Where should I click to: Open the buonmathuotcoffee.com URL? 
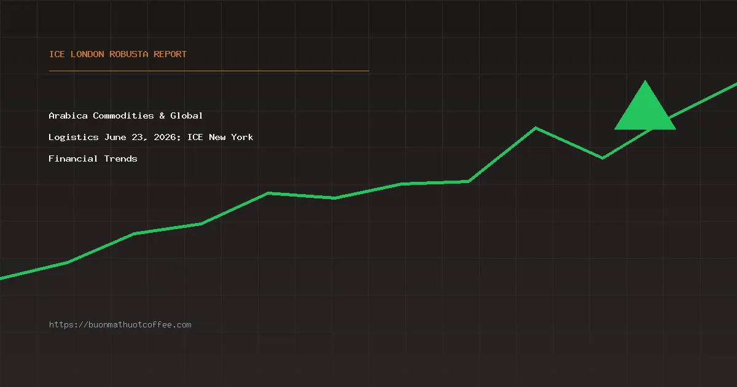point(120,324)
